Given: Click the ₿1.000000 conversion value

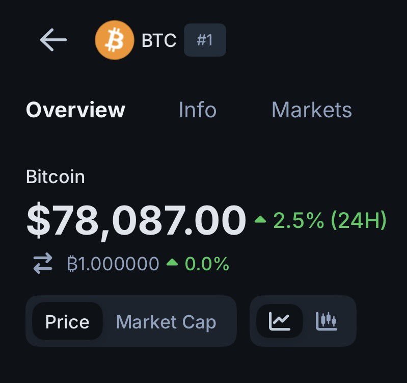Looking at the screenshot, I should (x=113, y=264).
